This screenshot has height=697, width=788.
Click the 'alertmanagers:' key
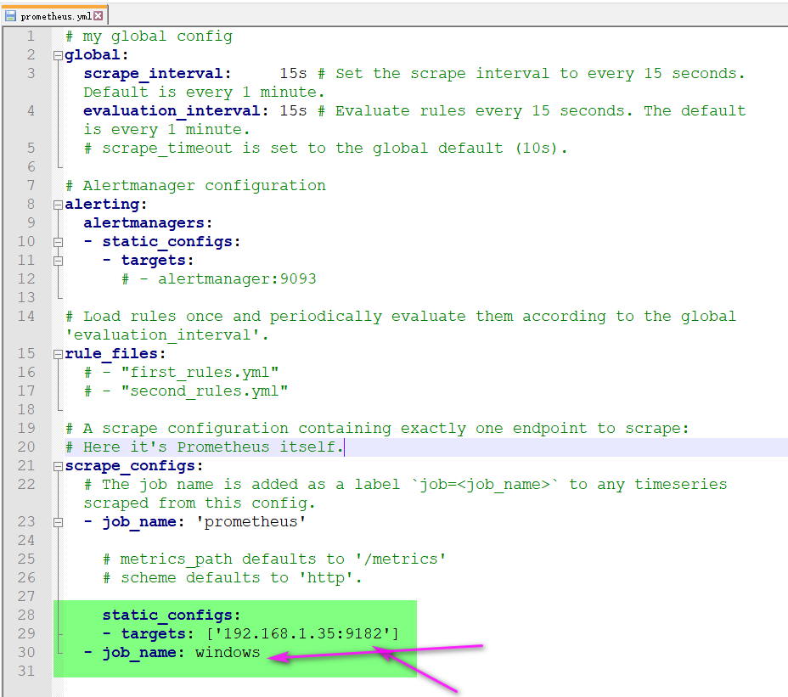pyautogui.click(x=148, y=223)
